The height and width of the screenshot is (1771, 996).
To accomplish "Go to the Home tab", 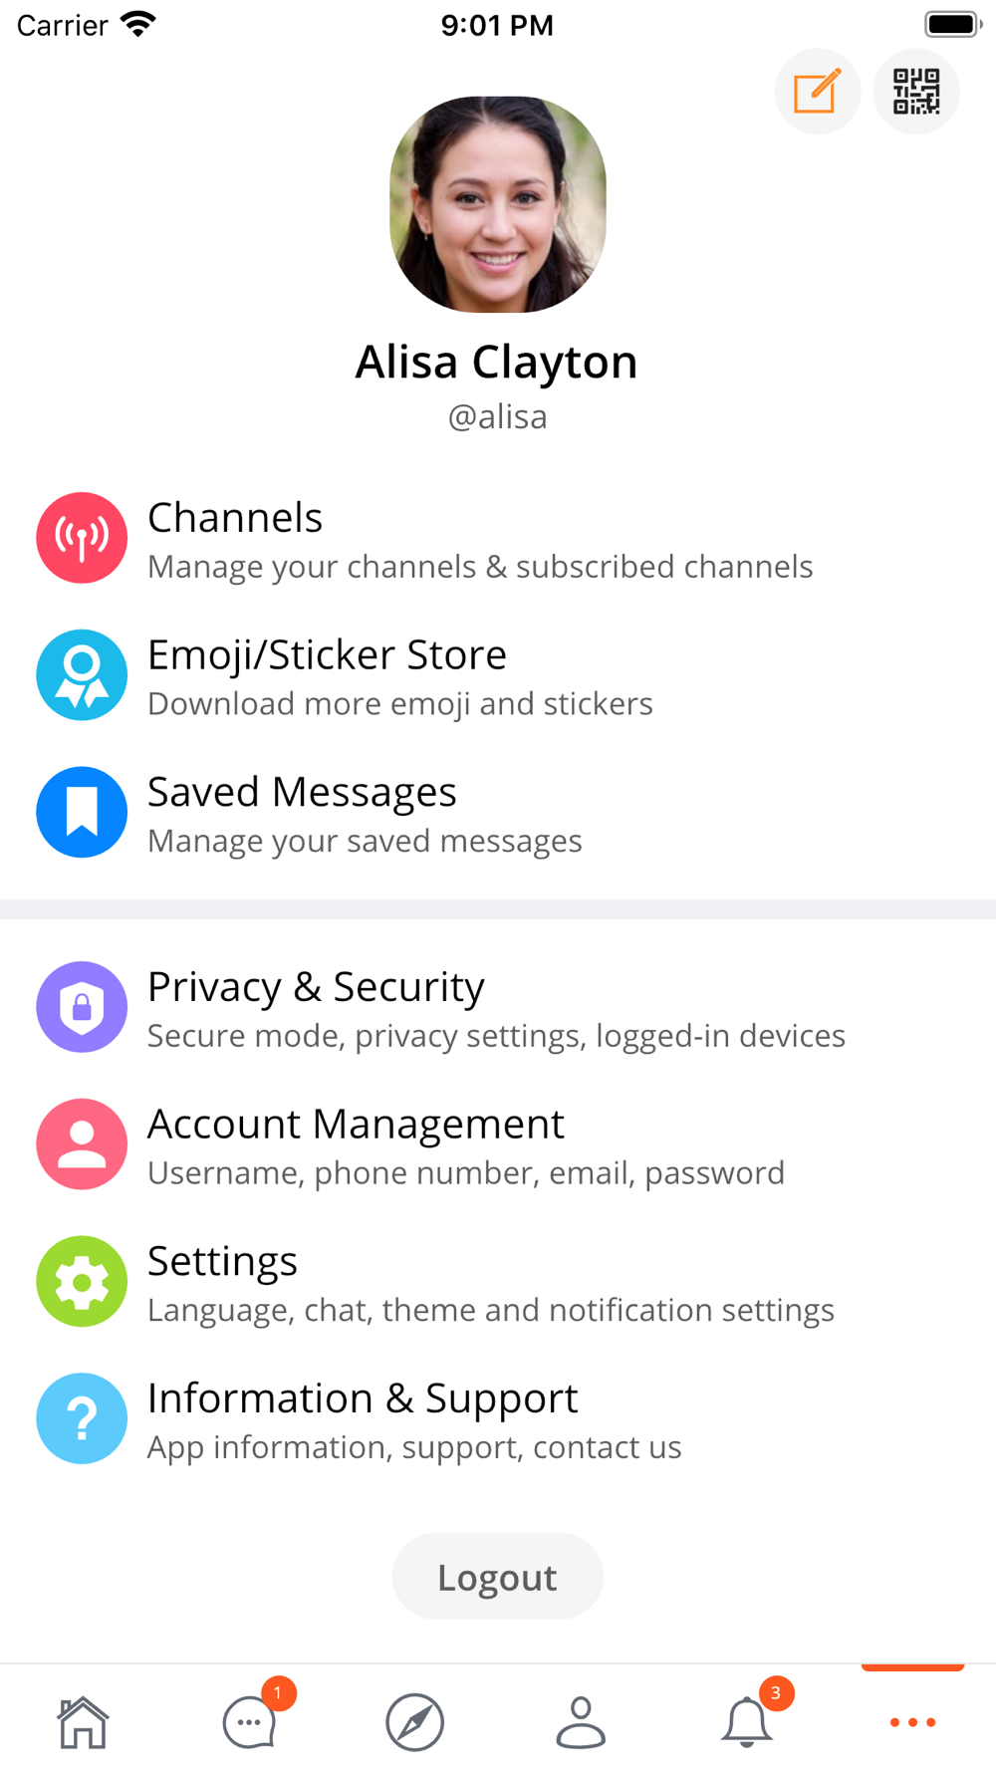I will 83,1722.
